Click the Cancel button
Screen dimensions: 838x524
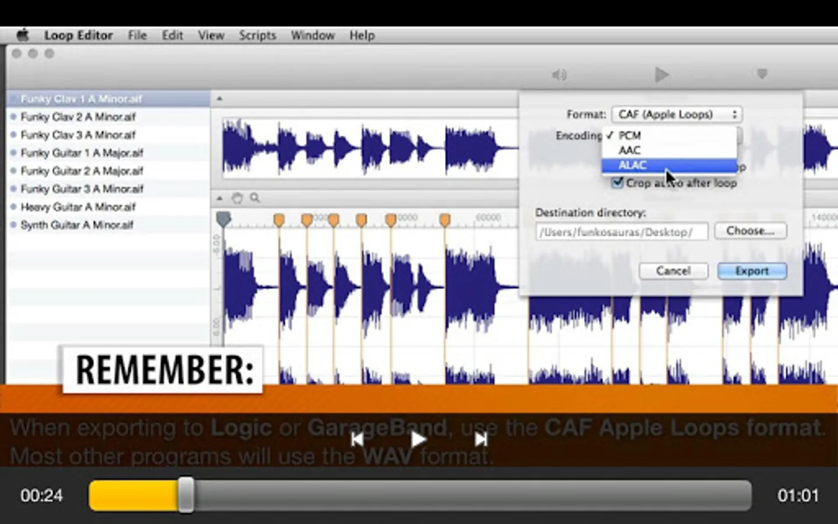click(x=673, y=271)
